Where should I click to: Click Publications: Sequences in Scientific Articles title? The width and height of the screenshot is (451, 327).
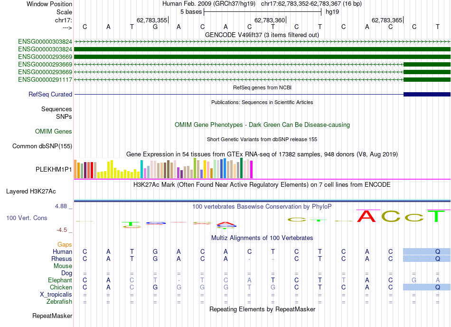point(262,102)
